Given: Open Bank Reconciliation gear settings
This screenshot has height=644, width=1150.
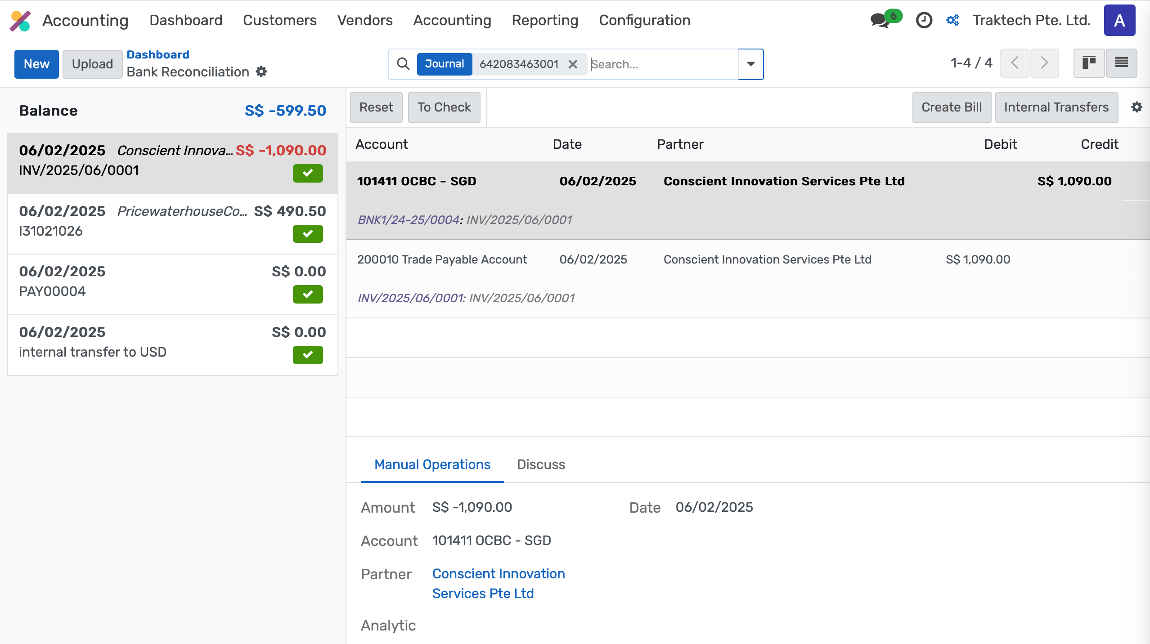Looking at the screenshot, I should (261, 72).
